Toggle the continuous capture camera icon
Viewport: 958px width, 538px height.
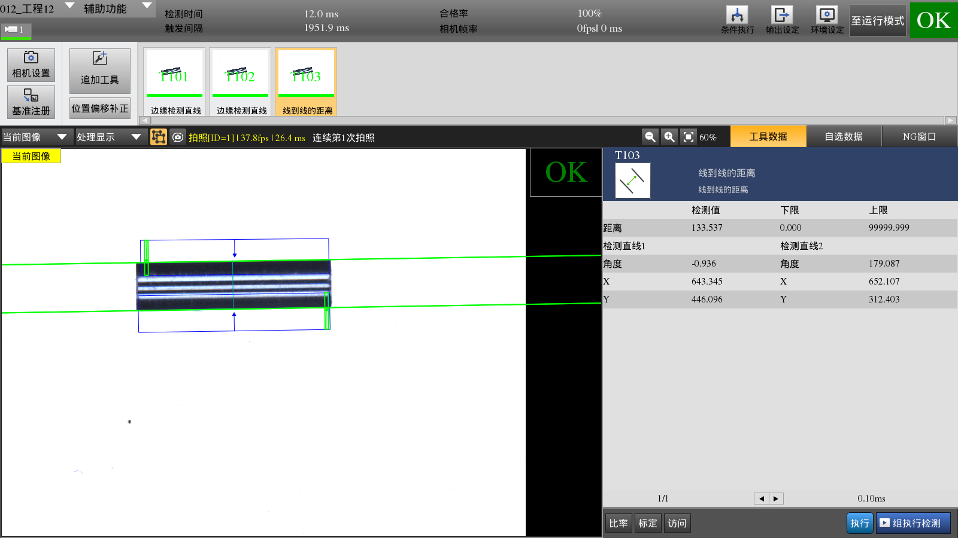(x=178, y=137)
